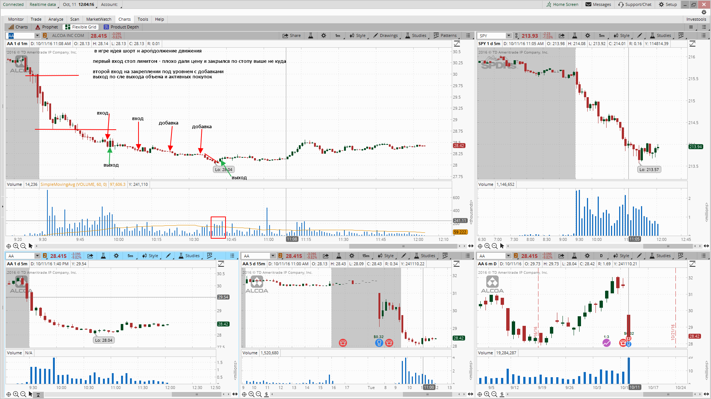Click the symbol link chain icon on SPY chart
The height and width of the screenshot is (399, 711).
[x=517, y=35]
